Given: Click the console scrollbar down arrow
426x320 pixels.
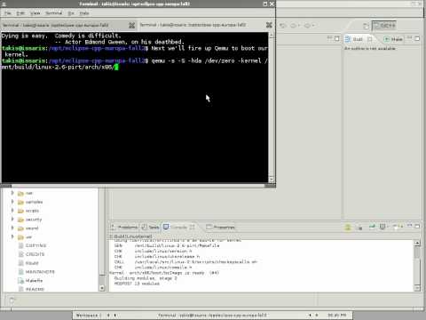Looking at the screenshot, I should pyautogui.click(x=417, y=288).
